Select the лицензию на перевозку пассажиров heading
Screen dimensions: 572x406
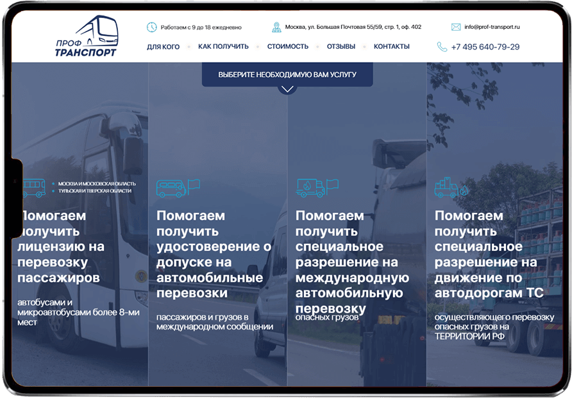tap(60, 246)
